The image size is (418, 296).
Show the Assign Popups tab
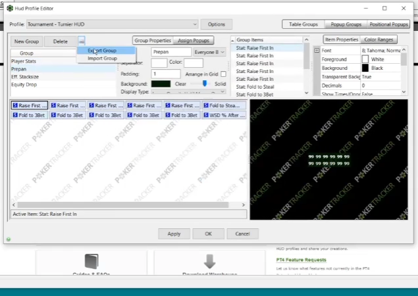(x=194, y=41)
